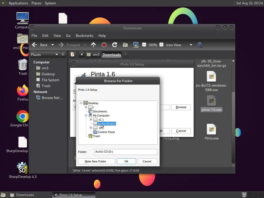
Task: Click Cancel in Pinta 1.6 Setup window
Action: 181,131
